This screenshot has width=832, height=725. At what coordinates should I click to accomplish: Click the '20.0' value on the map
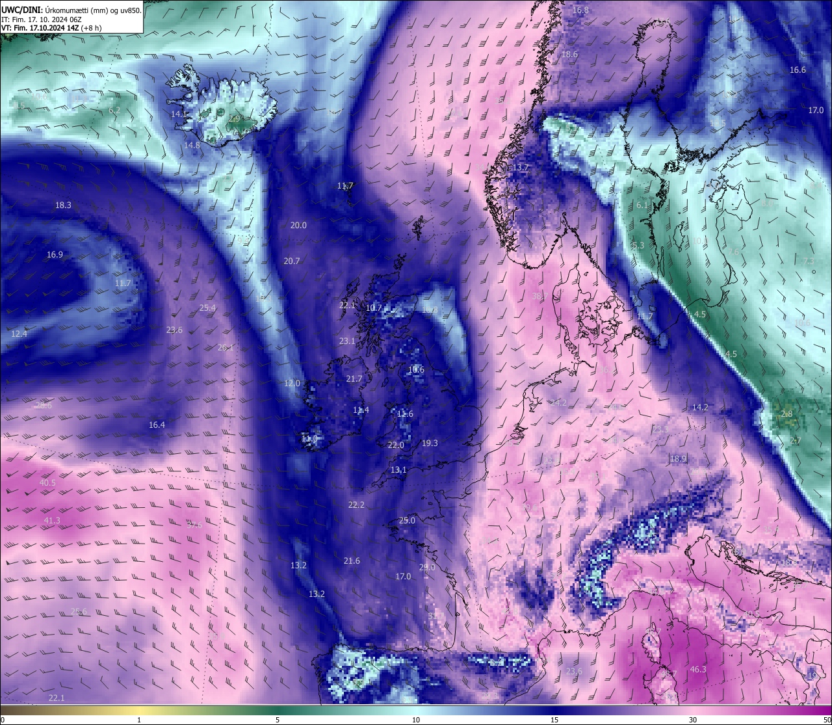click(x=298, y=225)
